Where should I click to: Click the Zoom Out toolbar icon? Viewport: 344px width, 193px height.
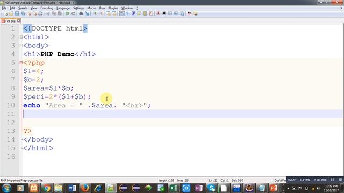[101, 13]
